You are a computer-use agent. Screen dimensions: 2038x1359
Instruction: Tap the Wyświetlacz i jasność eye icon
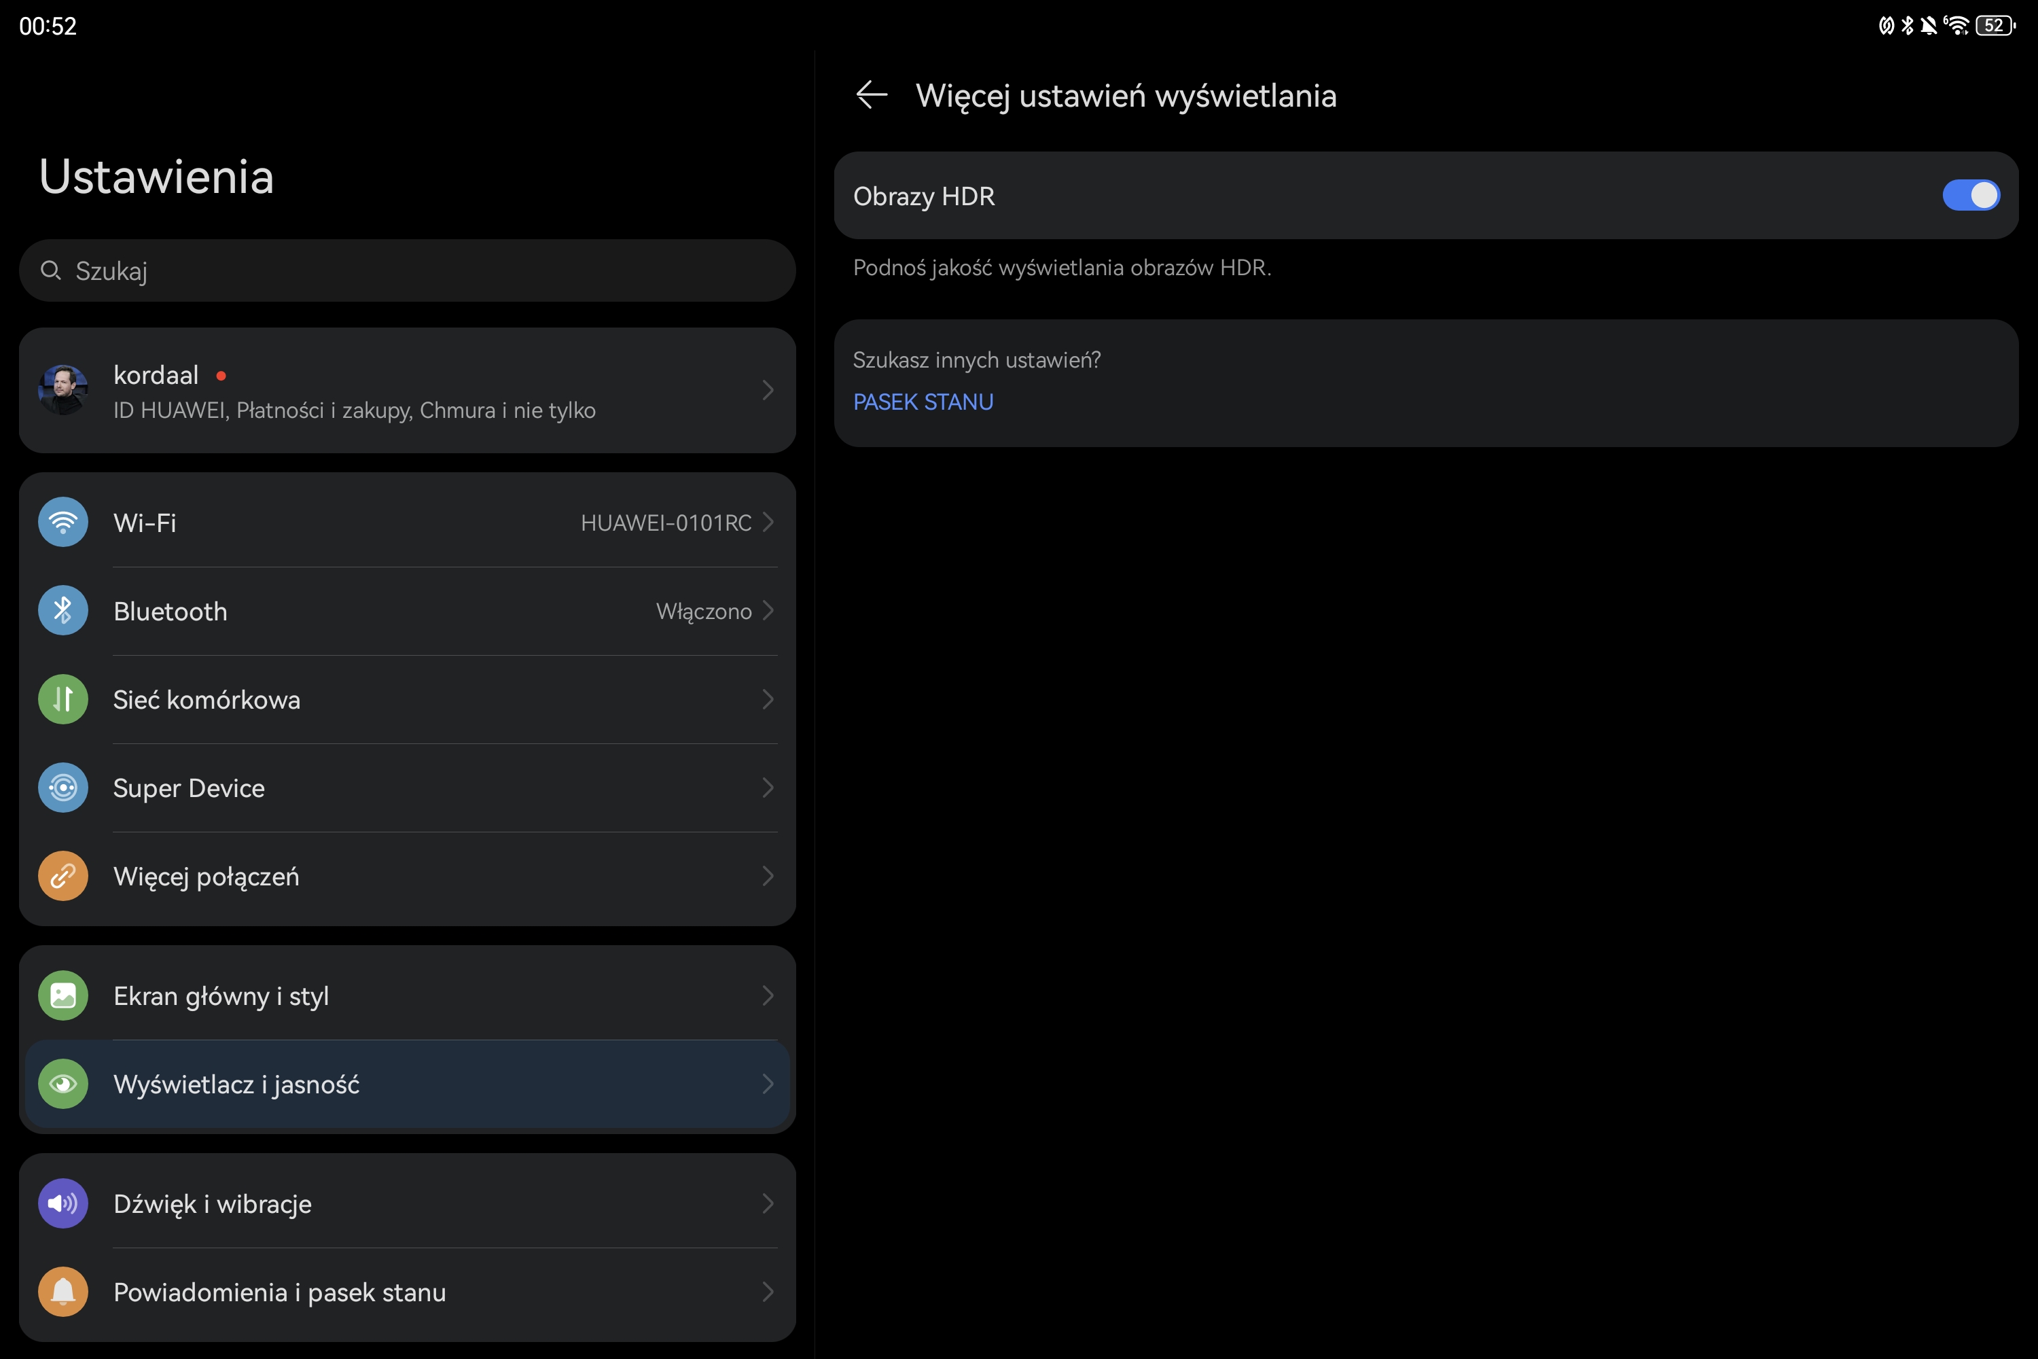click(x=63, y=1083)
